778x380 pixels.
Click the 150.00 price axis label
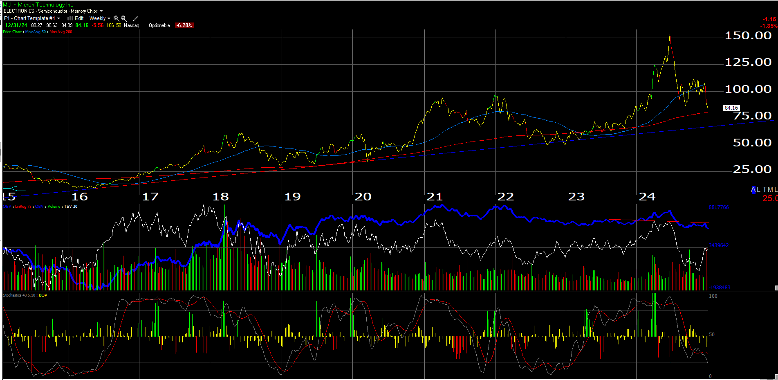pos(748,36)
